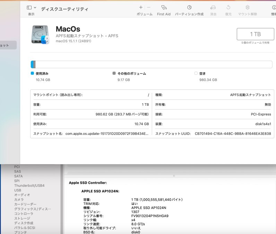This screenshot has width=276, height=234.
Task: Click the 復元 restore arrow icon
Action: click(x=228, y=7)
